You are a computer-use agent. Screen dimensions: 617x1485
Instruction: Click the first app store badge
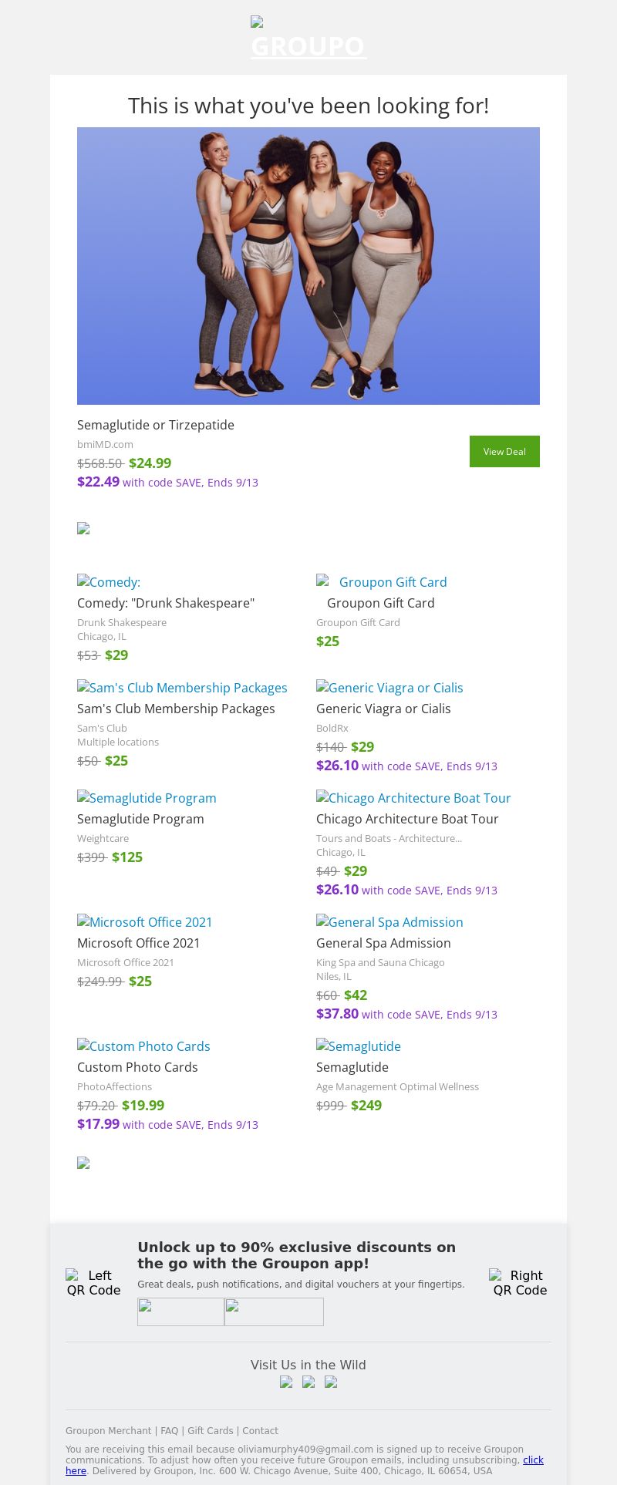(x=180, y=1312)
